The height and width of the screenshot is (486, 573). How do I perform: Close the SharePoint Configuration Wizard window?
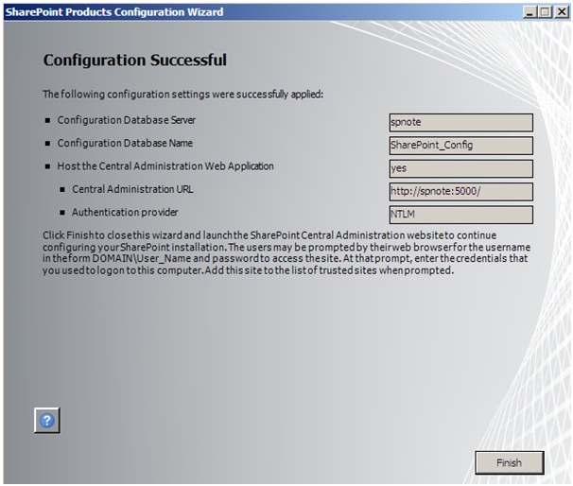click(x=562, y=12)
